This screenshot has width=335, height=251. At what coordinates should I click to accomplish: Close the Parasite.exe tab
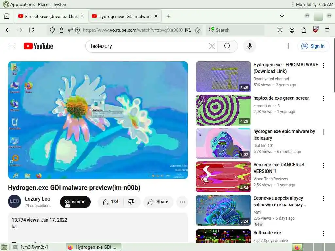tap(82, 16)
